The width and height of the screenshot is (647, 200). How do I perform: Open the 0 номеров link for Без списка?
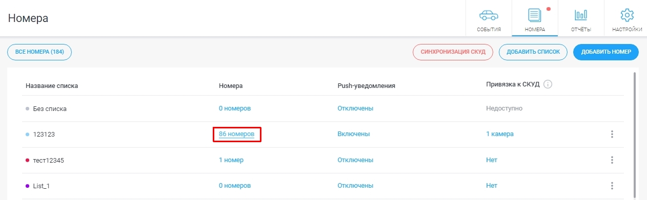point(235,108)
